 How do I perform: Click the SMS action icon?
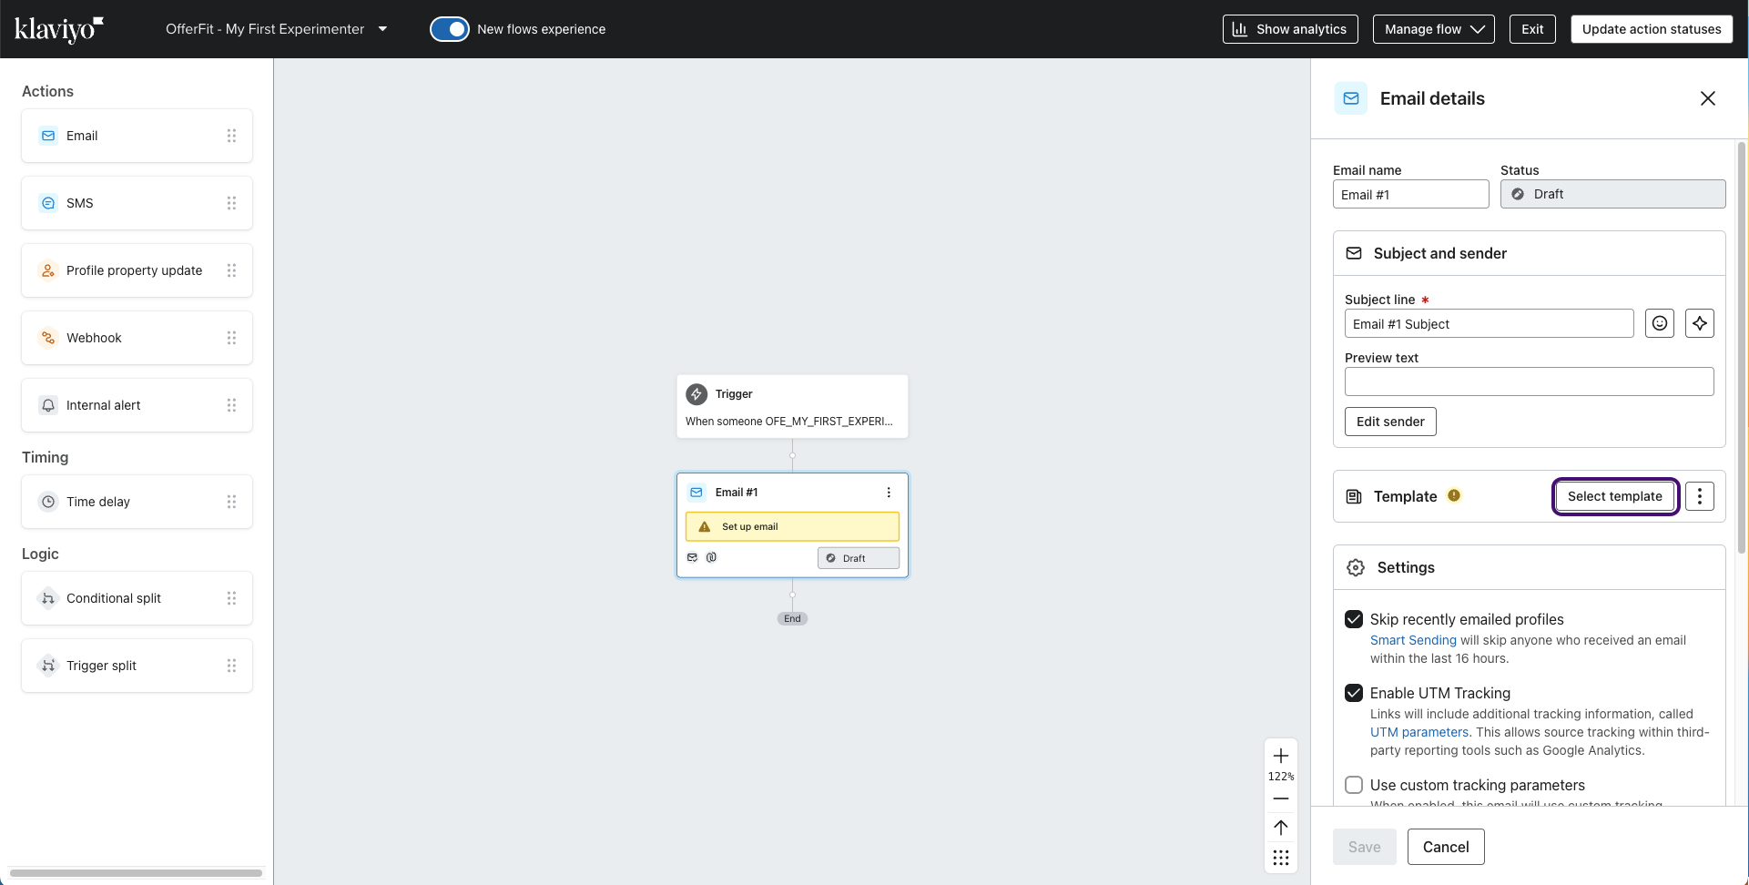tap(48, 202)
